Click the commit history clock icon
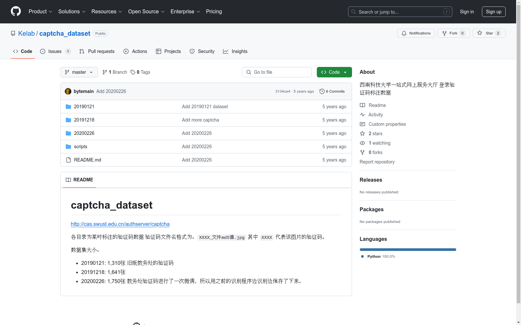The width and height of the screenshot is (521, 325). 322,91
